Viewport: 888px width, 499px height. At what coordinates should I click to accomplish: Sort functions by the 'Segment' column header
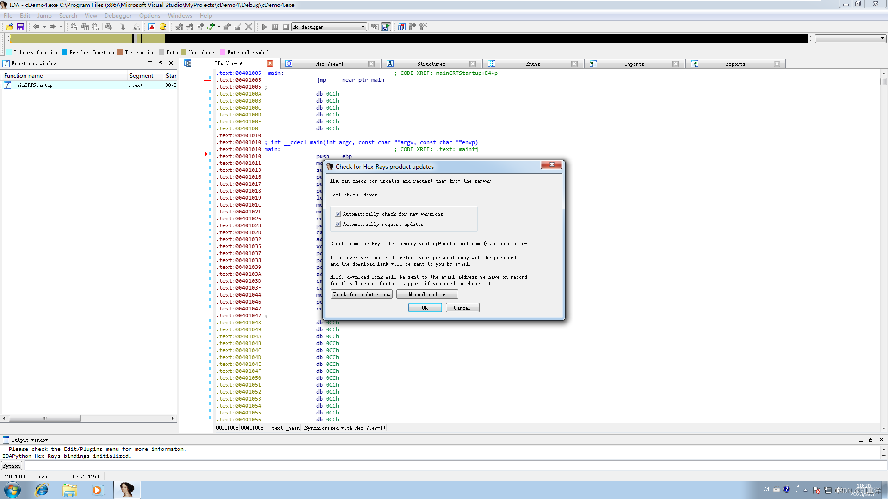point(145,75)
